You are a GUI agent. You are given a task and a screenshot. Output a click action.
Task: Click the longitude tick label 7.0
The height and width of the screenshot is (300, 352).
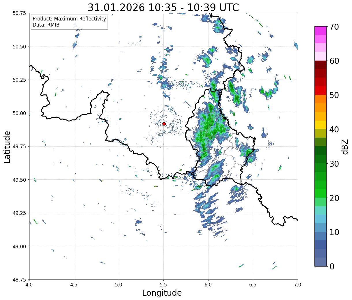tap(298, 285)
